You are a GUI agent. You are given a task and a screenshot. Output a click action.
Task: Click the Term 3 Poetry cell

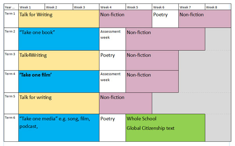[112, 61]
